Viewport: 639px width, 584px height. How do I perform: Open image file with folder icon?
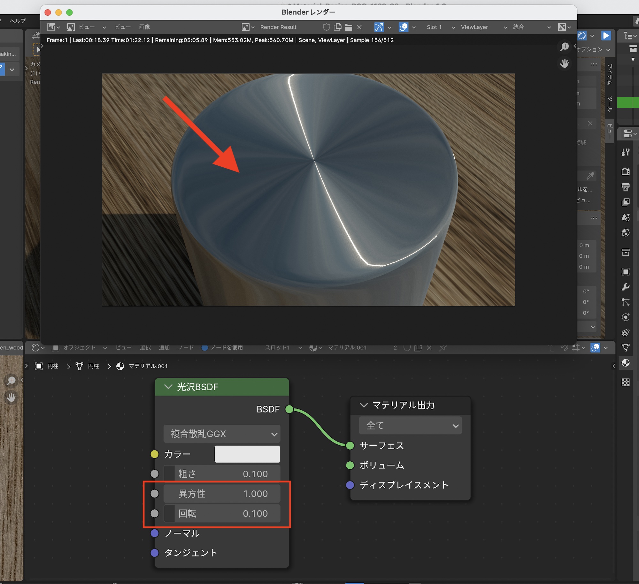348,27
